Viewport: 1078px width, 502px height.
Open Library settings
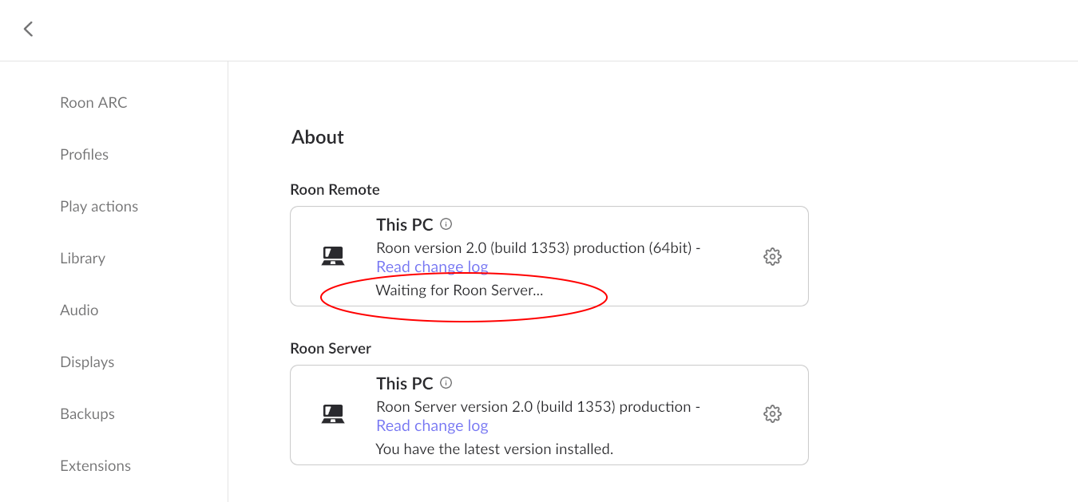pos(82,259)
